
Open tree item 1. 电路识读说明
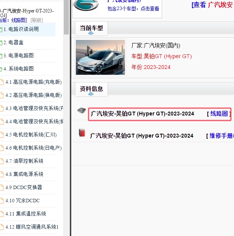(21, 29)
